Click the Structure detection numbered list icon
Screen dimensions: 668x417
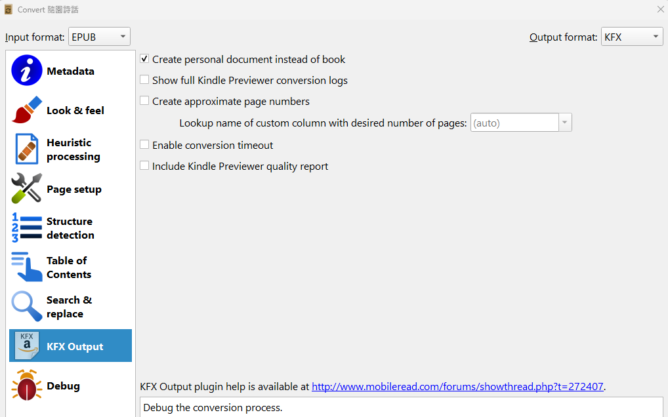pyautogui.click(x=26, y=228)
